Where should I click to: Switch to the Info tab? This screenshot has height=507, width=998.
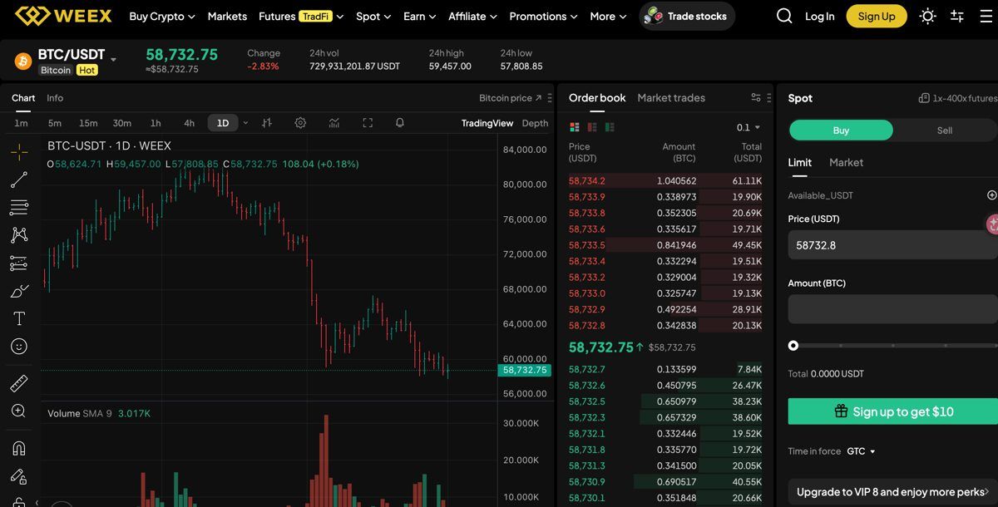pyautogui.click(x=55, y=98)
